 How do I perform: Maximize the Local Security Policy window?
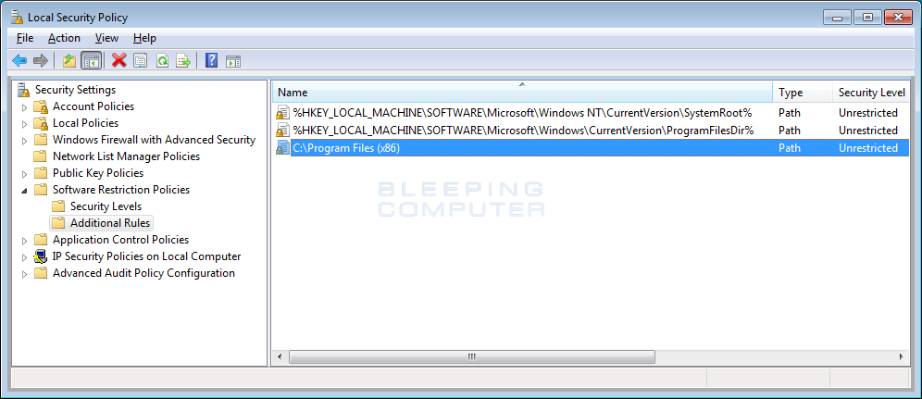(867, 18)
